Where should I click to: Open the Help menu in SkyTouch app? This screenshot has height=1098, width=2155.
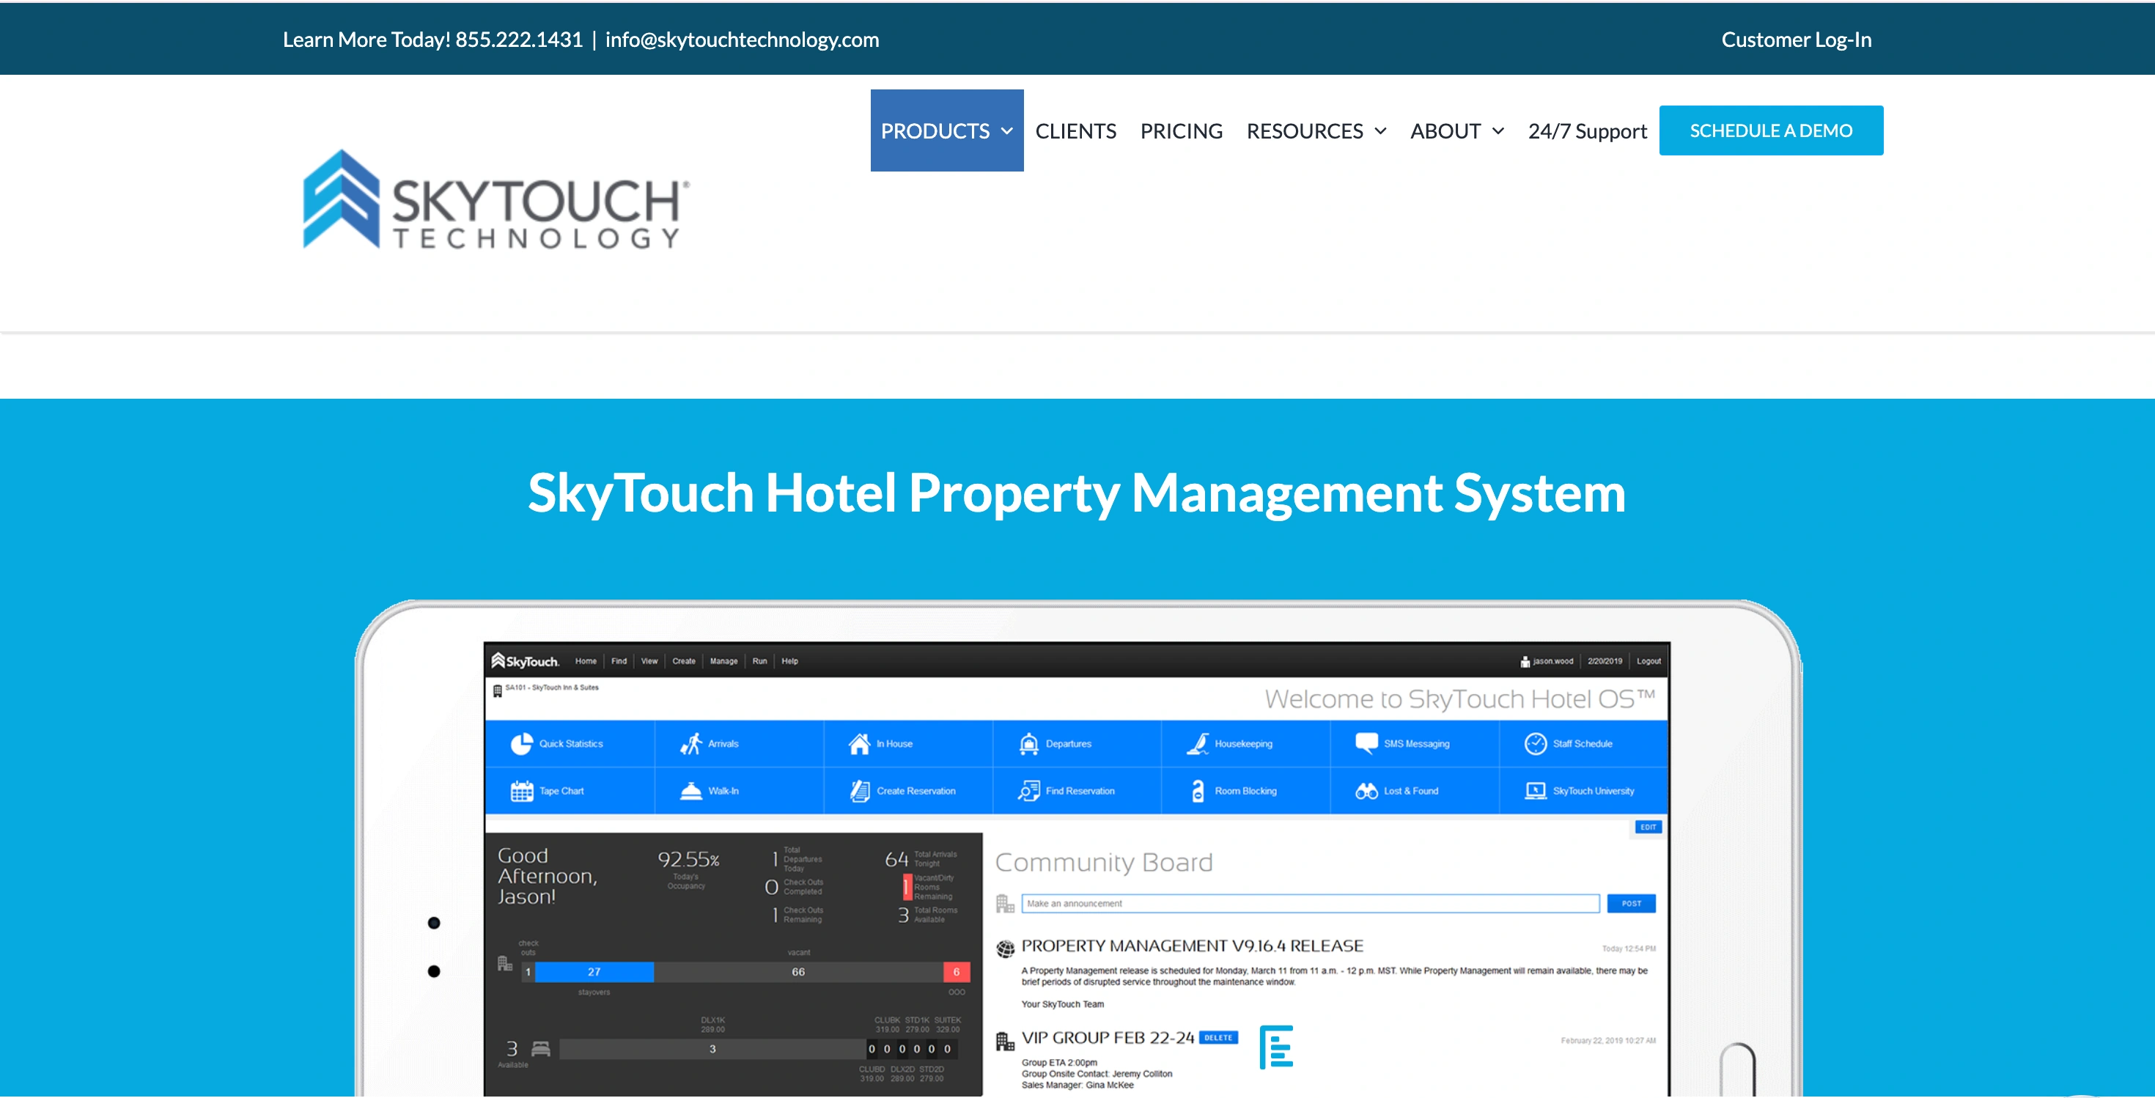coord(789,660)
